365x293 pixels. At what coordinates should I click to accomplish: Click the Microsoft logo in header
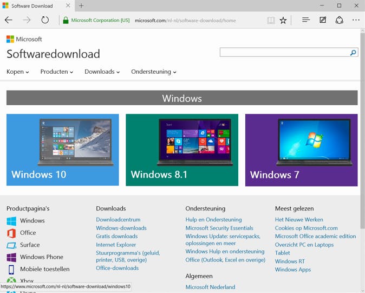(x=24, y=39)
